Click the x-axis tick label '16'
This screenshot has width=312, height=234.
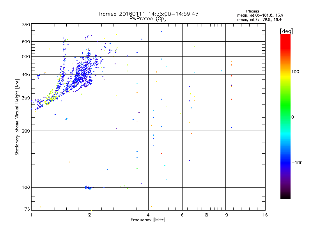pyautogui.click(x=265, y=215)
